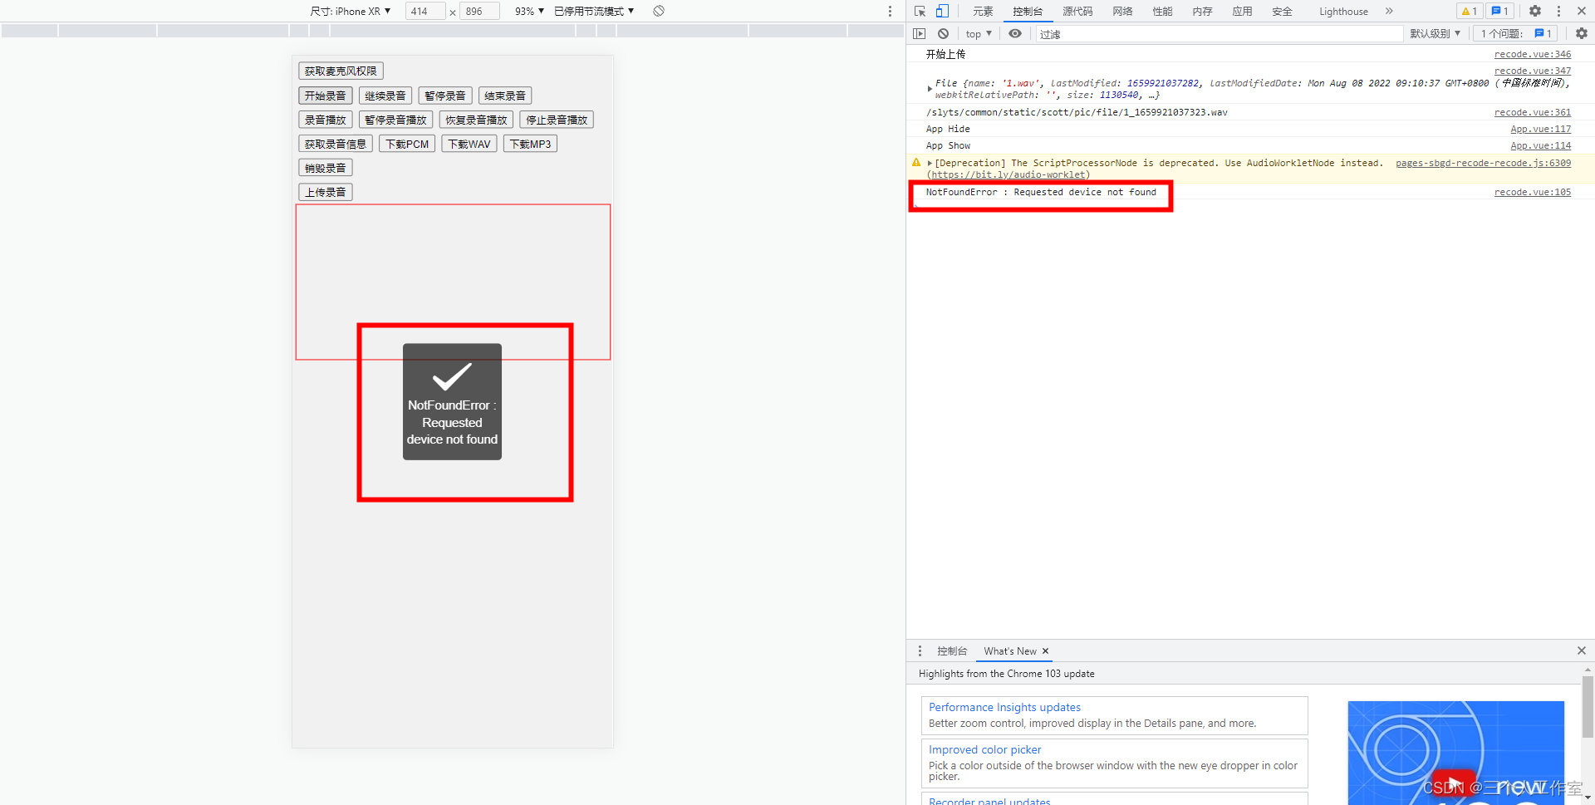Click the 下载MP3 button
The image size is (1595, 805).
pyautogui.click(x=530, y=144)
